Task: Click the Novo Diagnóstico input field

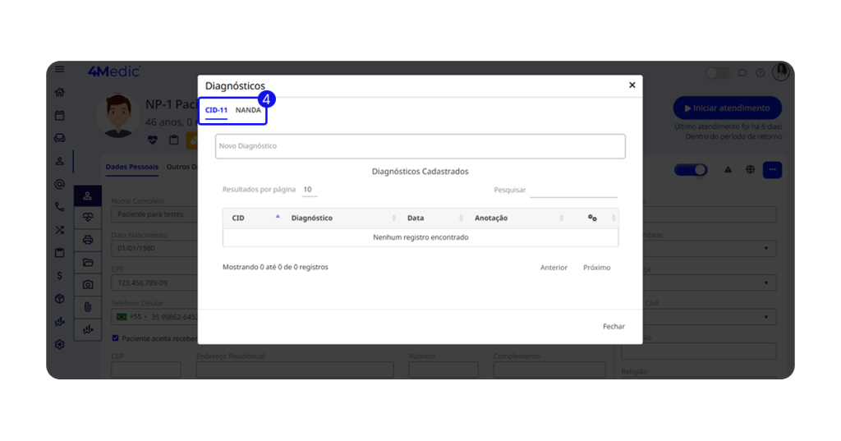Action: (x=420, y=146)
